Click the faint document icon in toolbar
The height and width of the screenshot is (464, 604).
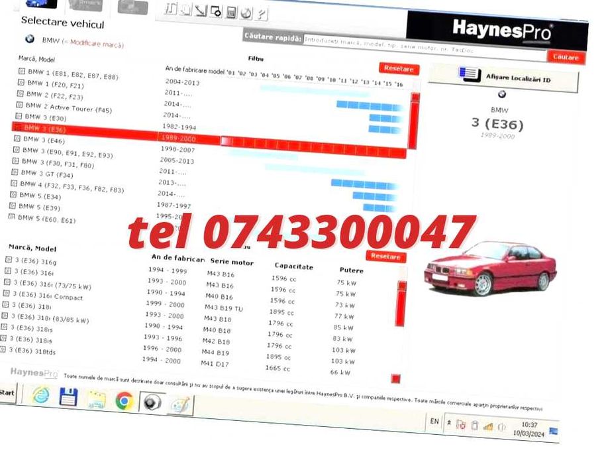point(185,9)
